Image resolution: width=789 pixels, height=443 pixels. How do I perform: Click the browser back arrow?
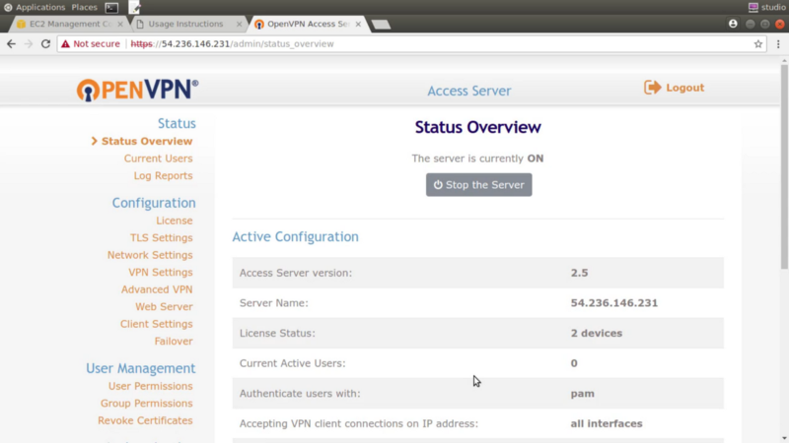point(11,43)
